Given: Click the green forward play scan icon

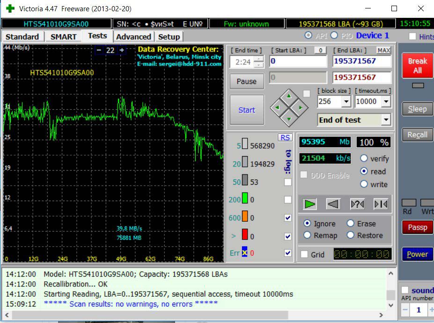Looking at the screenshot, I should [309, 204].
